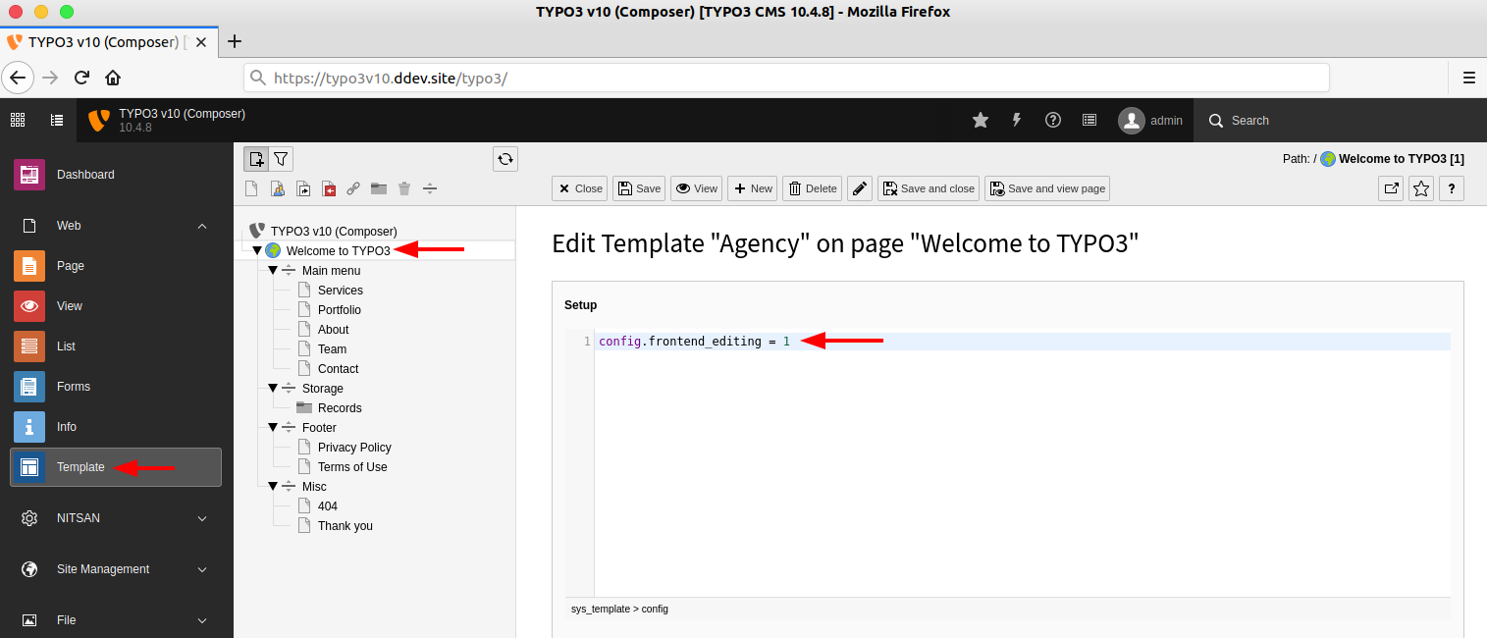
Task: Pick the menu separator page icon
Action: (430, 188)
